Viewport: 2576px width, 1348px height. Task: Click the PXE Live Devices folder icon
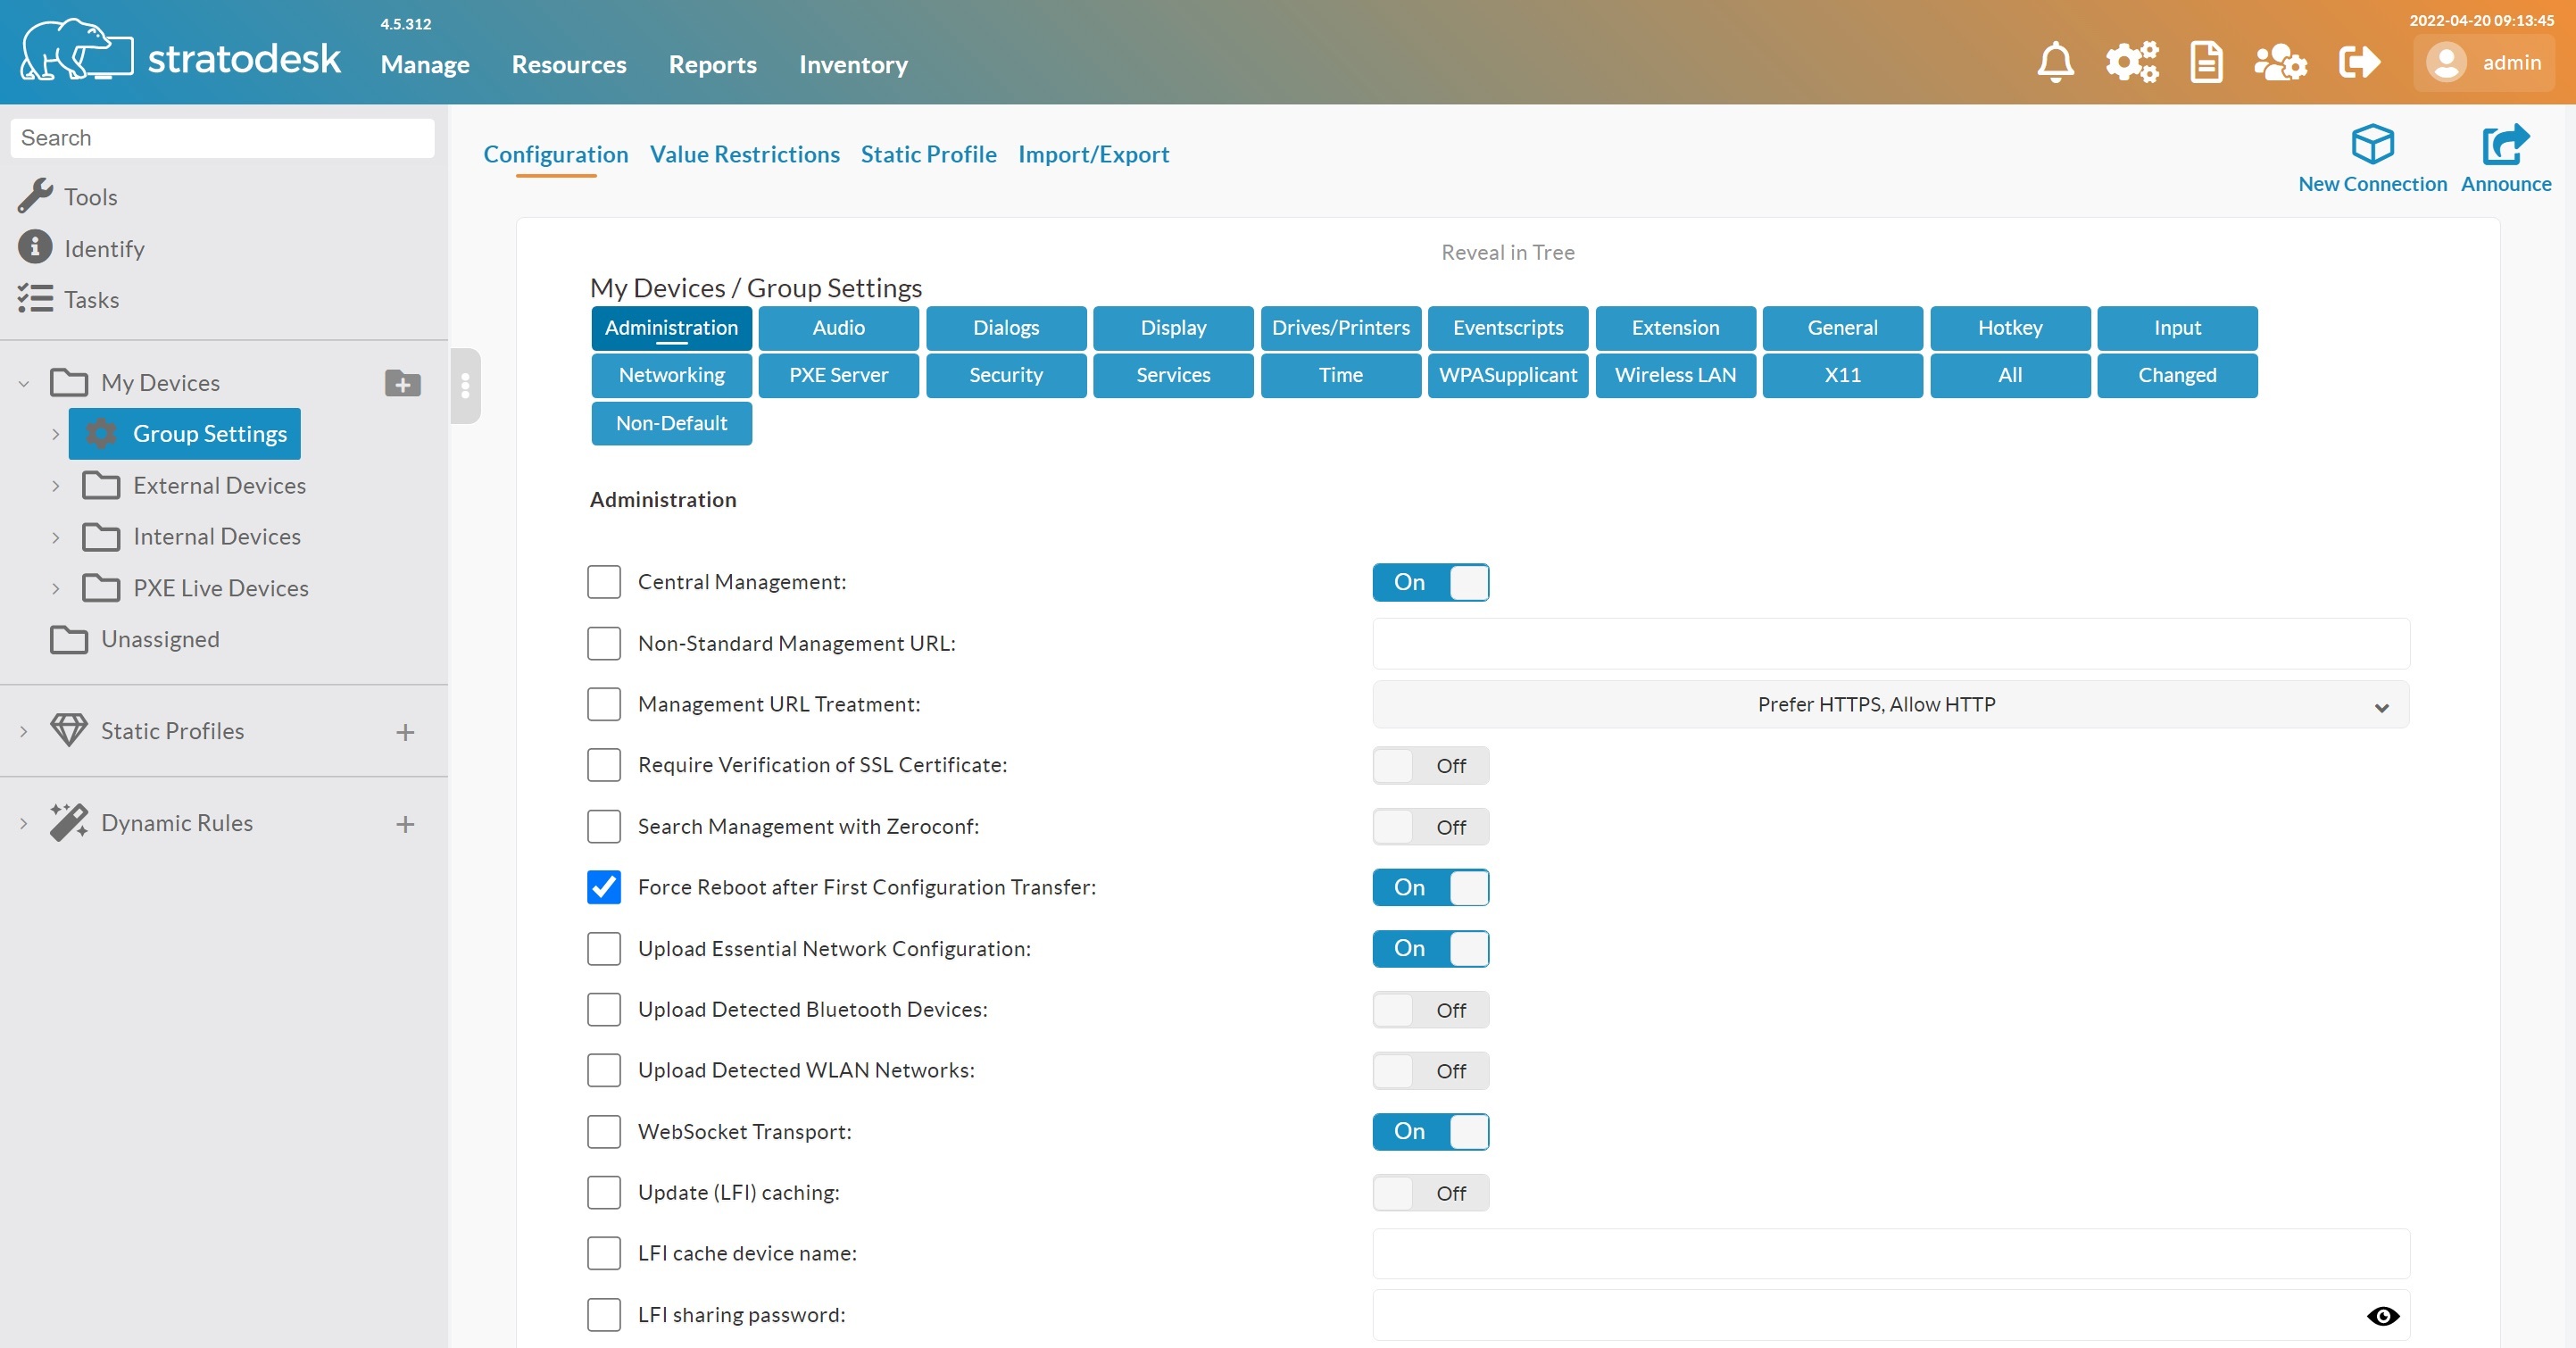[101, 588]
